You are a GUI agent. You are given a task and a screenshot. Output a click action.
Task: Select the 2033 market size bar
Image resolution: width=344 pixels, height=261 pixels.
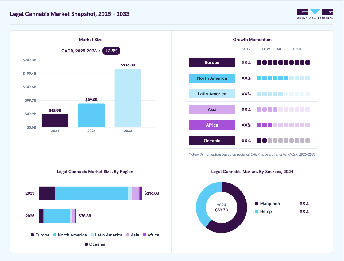pyautogui.click(x=128, y=98)
